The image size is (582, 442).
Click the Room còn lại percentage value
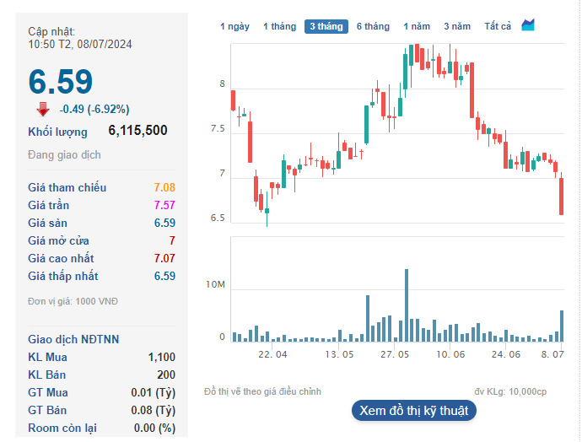(x=154, y=428)
